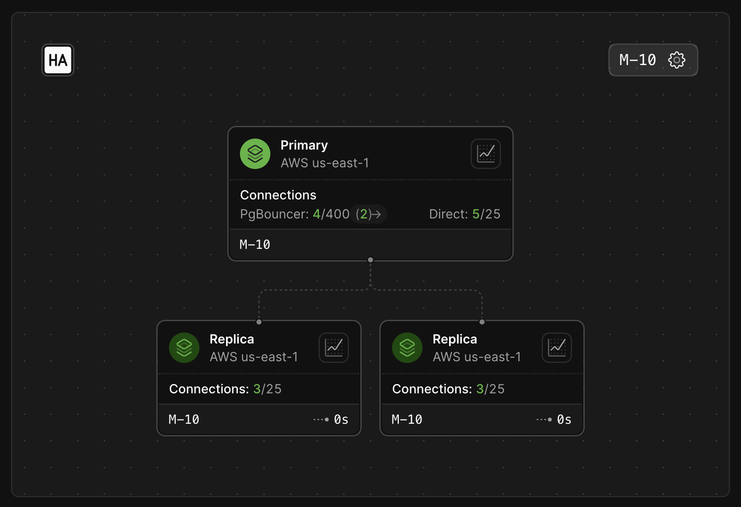Screen dimensions: 741x507
Task: Select the right Replica database icon
Action: click(407, 347)
